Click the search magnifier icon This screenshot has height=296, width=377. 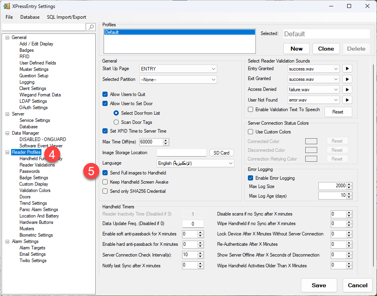pyautogui.click(x=90, y=27)
